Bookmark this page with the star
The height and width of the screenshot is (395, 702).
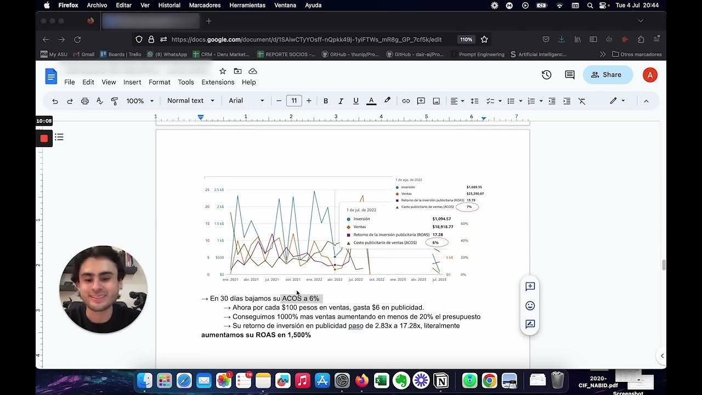484,39
